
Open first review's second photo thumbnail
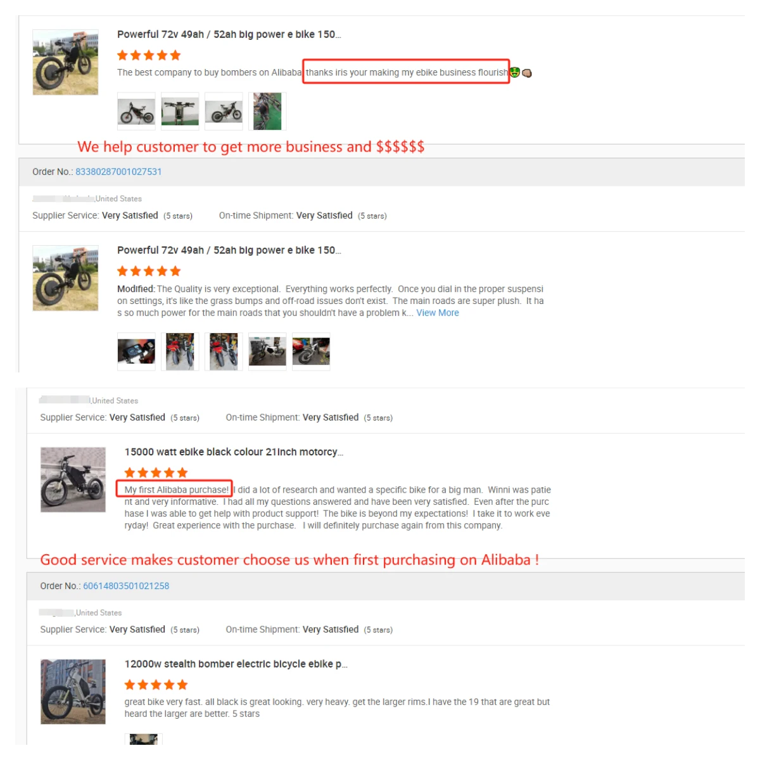point(180,111)
